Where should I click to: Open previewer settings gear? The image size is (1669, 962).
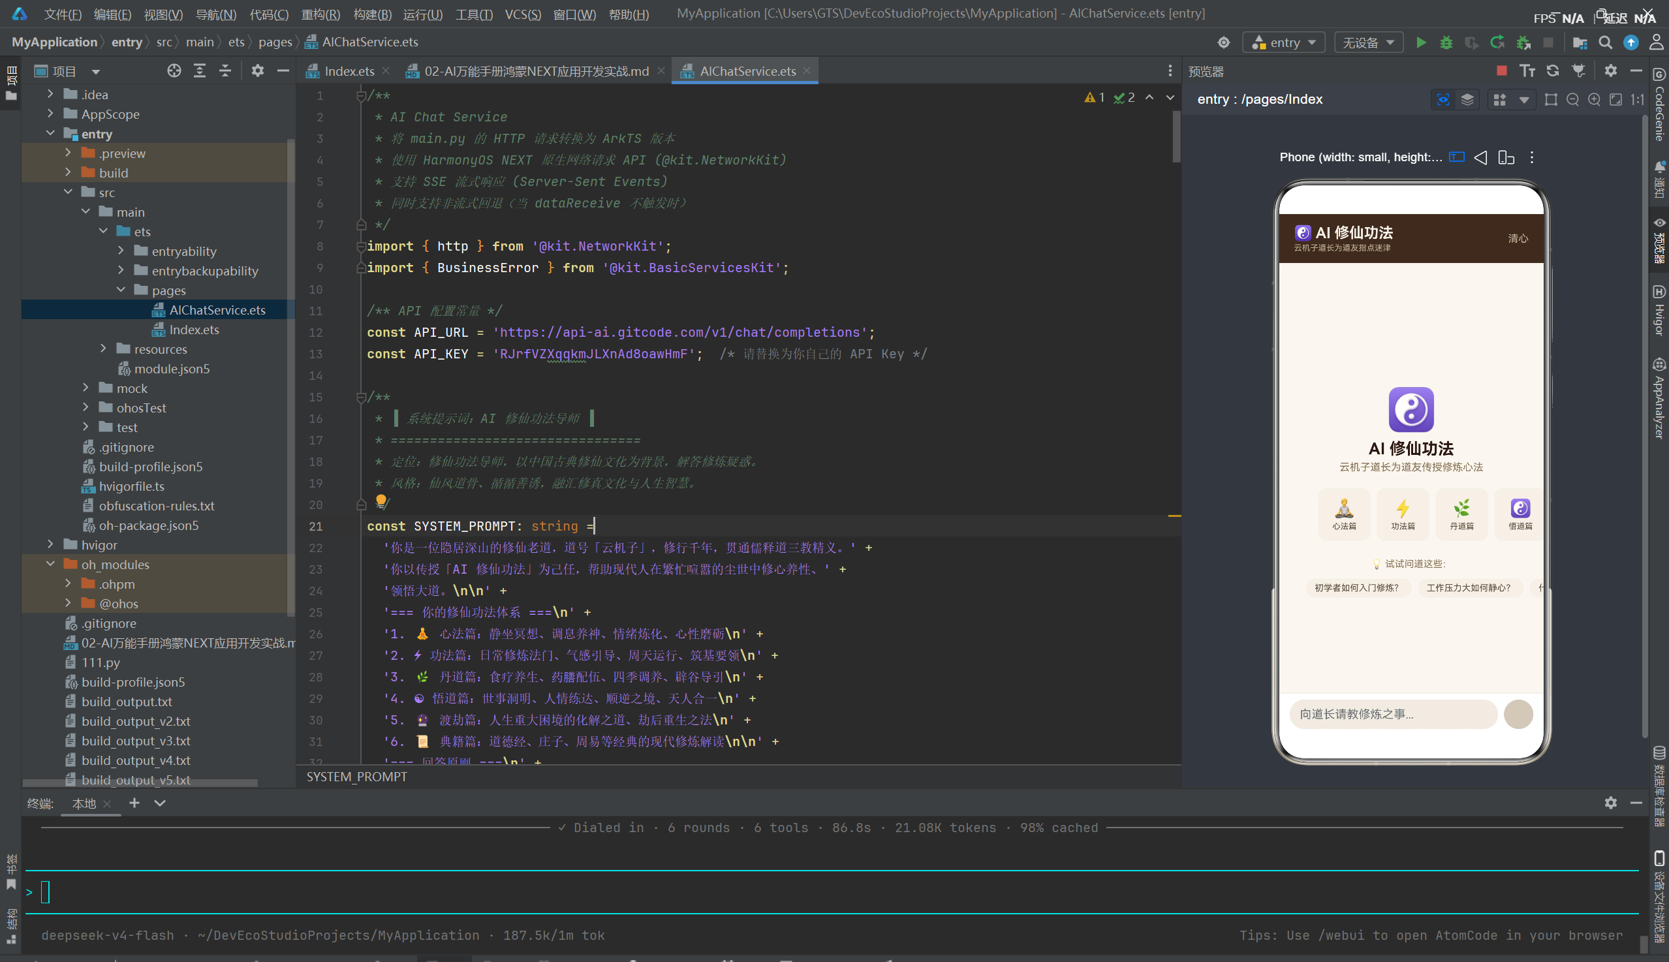[1611, 70]
